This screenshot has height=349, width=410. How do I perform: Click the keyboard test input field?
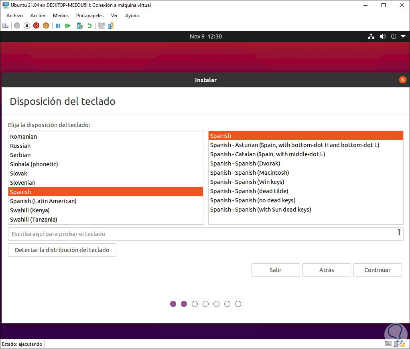point(205,234)
